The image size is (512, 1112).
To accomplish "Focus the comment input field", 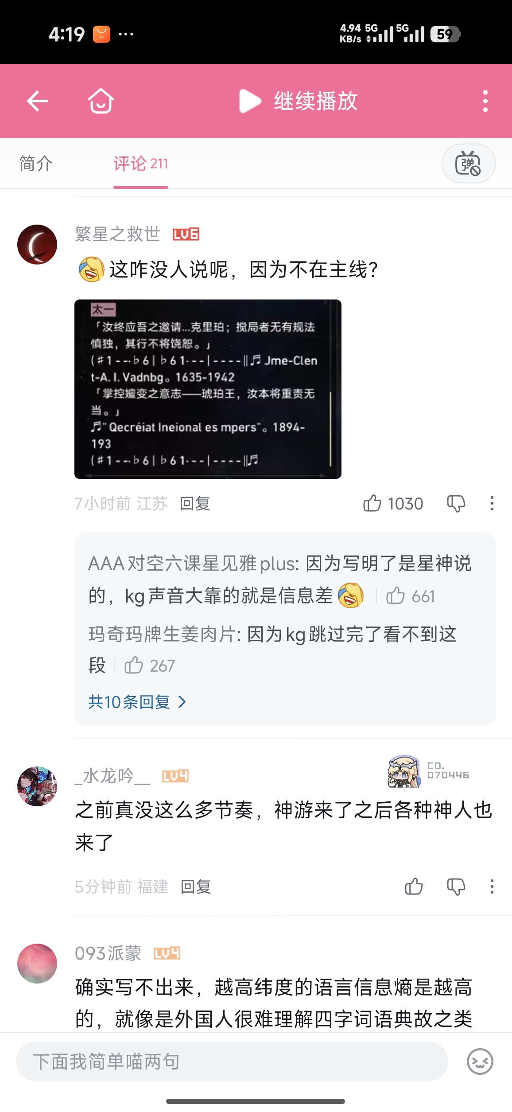I will pos(232,1061).
